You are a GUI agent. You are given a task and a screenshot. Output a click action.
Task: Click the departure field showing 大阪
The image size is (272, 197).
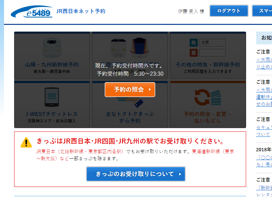click(x=212, y=43)
